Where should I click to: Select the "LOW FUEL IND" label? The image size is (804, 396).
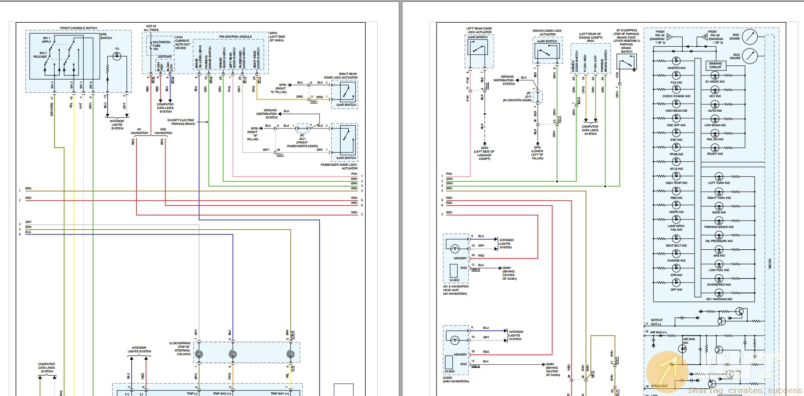tap(719, 270)
